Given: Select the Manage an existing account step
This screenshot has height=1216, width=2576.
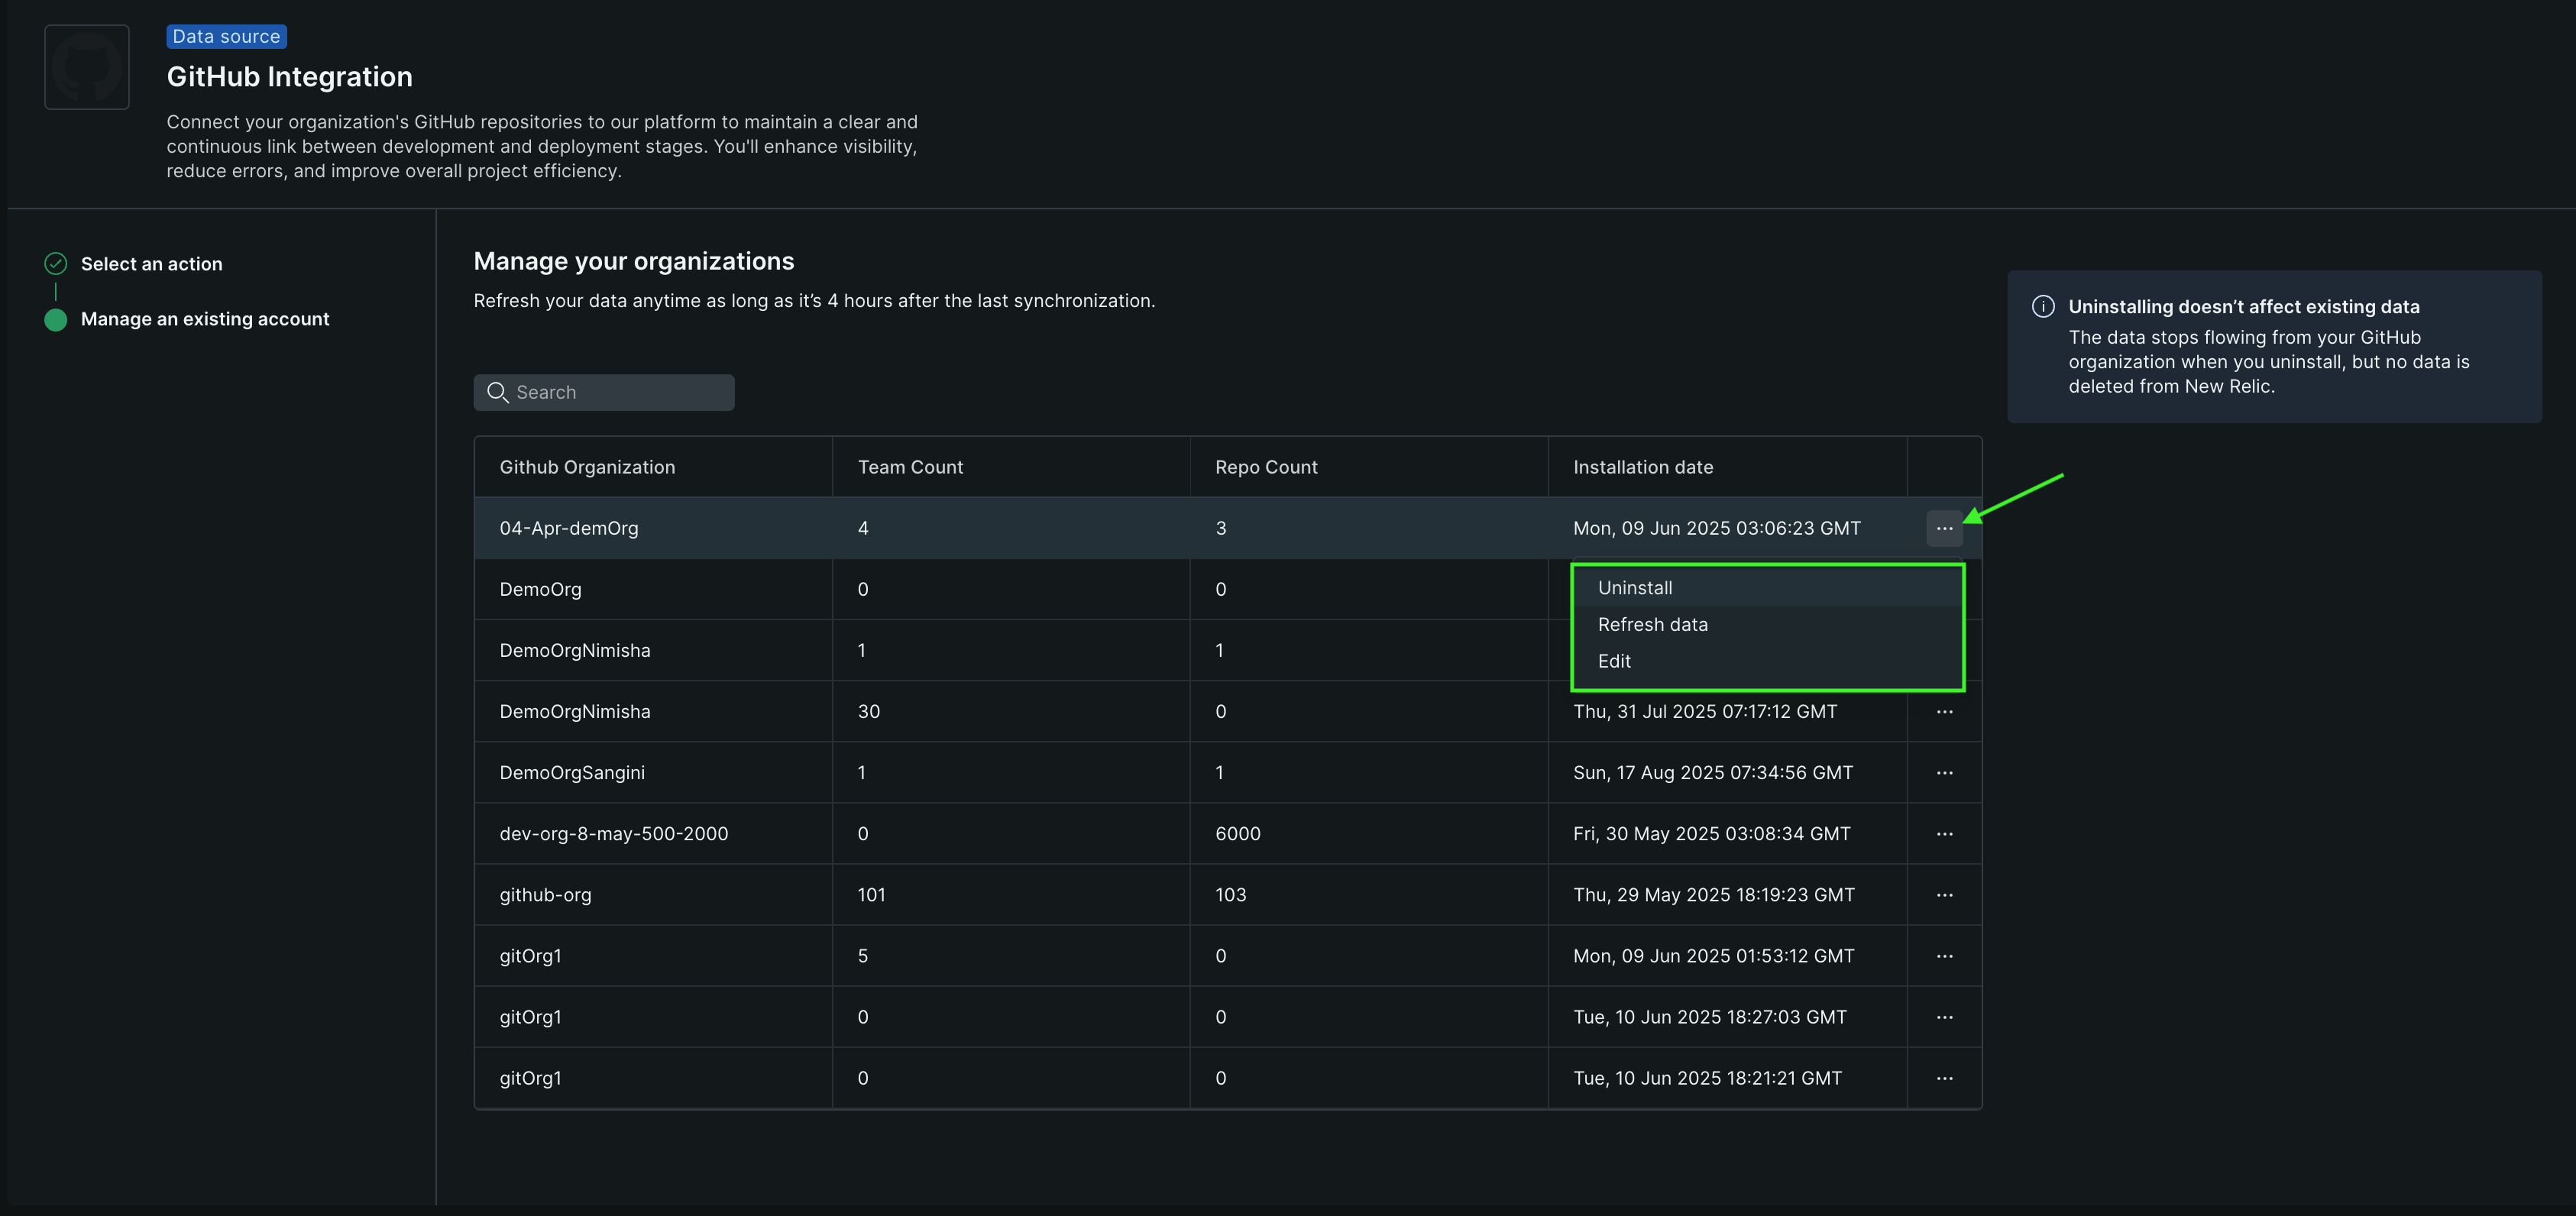Looking at the screenshot, I should (x=204, y=319).
